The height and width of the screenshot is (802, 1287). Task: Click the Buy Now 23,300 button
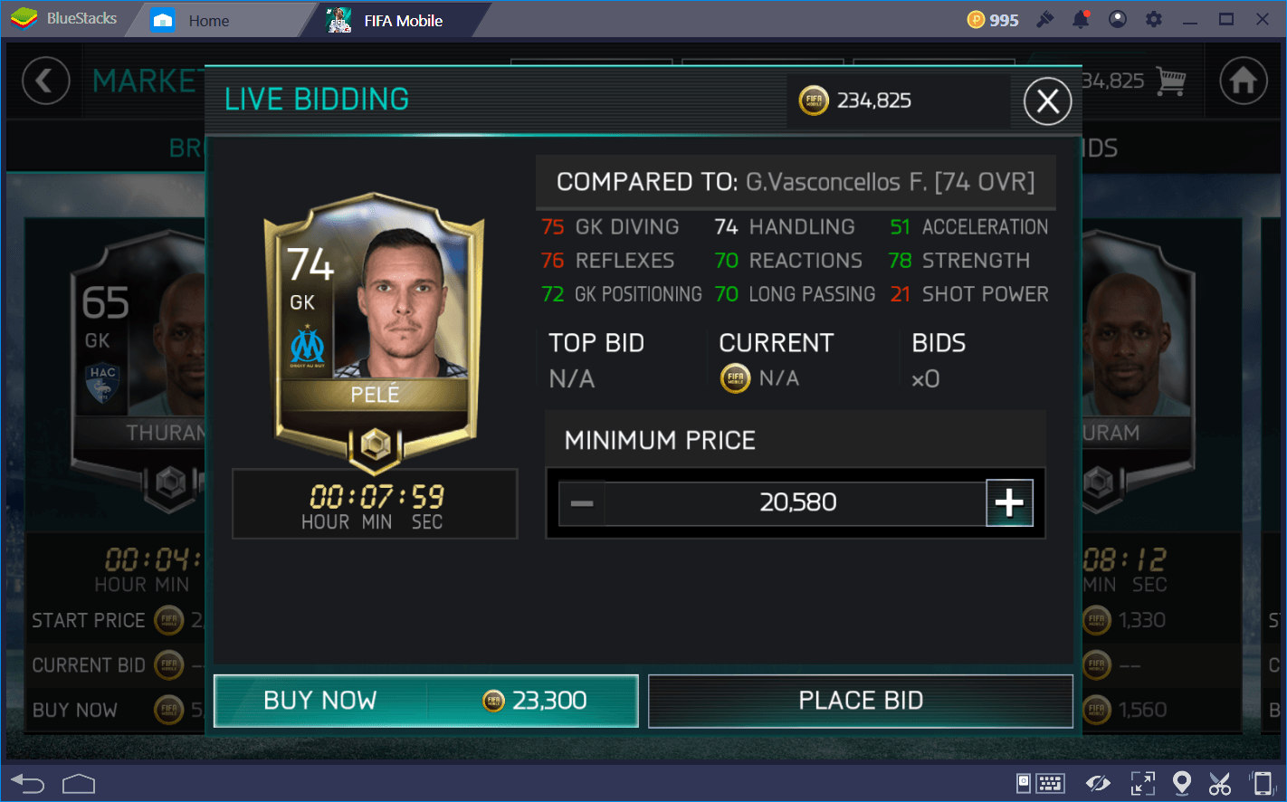pos(426,701)
